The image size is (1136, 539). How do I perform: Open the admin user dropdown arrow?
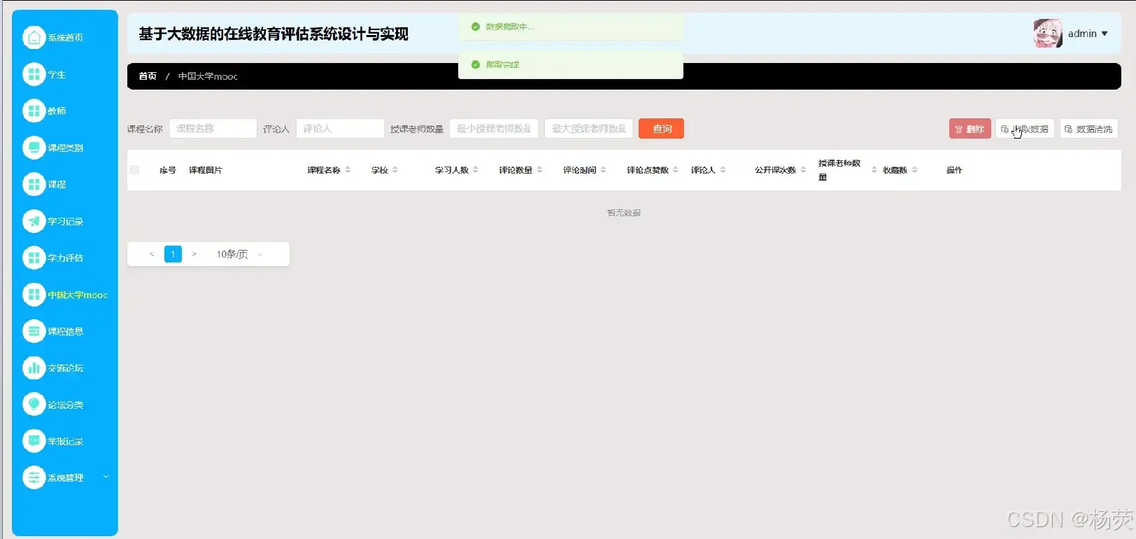tap(1105, 34)
